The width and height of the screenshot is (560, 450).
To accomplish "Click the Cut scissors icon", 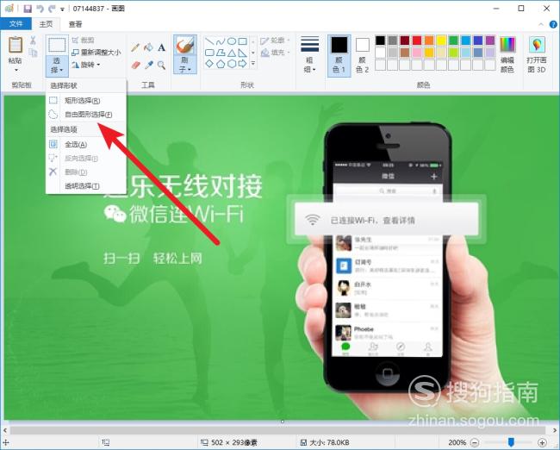I will click(33, 41).
